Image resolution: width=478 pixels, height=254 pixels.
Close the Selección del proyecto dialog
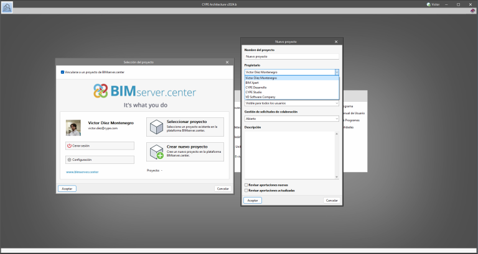pos(227,62)
